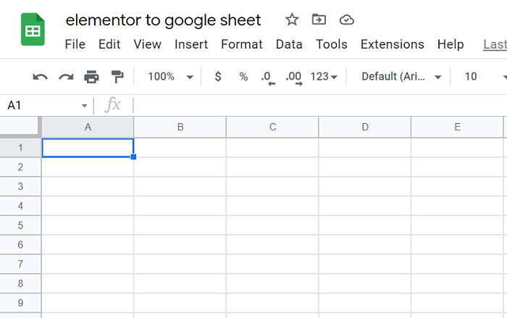The image size is (507, 318).
Task: Select column B header
Action: coord(180,127)
